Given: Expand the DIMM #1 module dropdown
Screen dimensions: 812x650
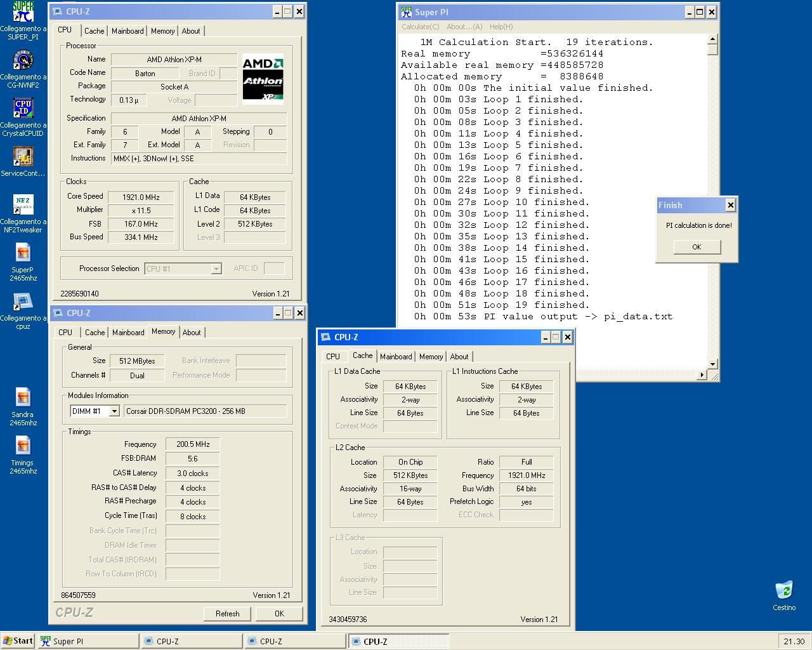Looking at the screenshot, I should pos(114,411).
